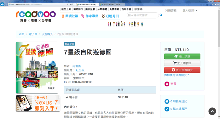Screen dimensions: 220x119
Task: Open the browser Tools gear icon
Action: [218, 4]
